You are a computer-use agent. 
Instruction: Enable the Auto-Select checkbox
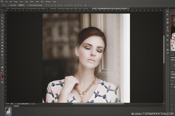pos(9,5)
